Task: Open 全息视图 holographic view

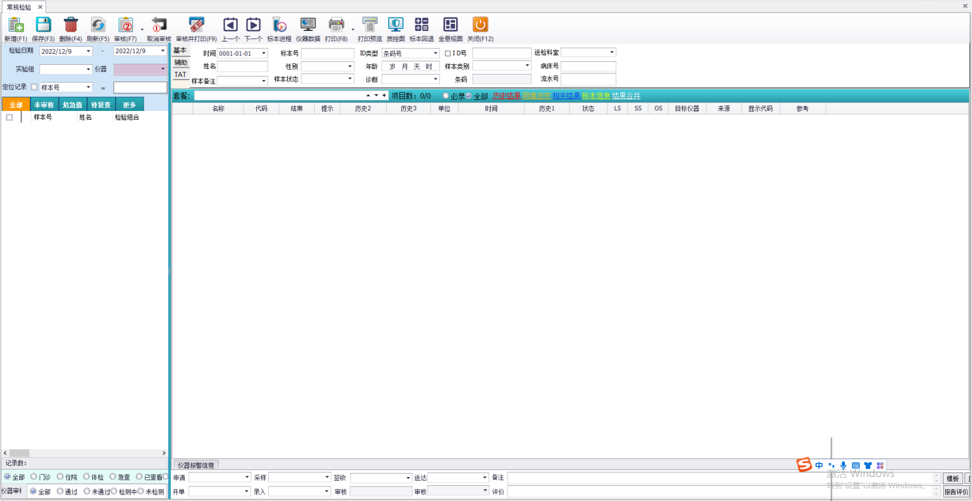Action: point(450,25)
